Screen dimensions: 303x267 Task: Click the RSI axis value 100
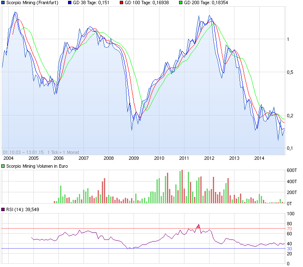[291, 214]
